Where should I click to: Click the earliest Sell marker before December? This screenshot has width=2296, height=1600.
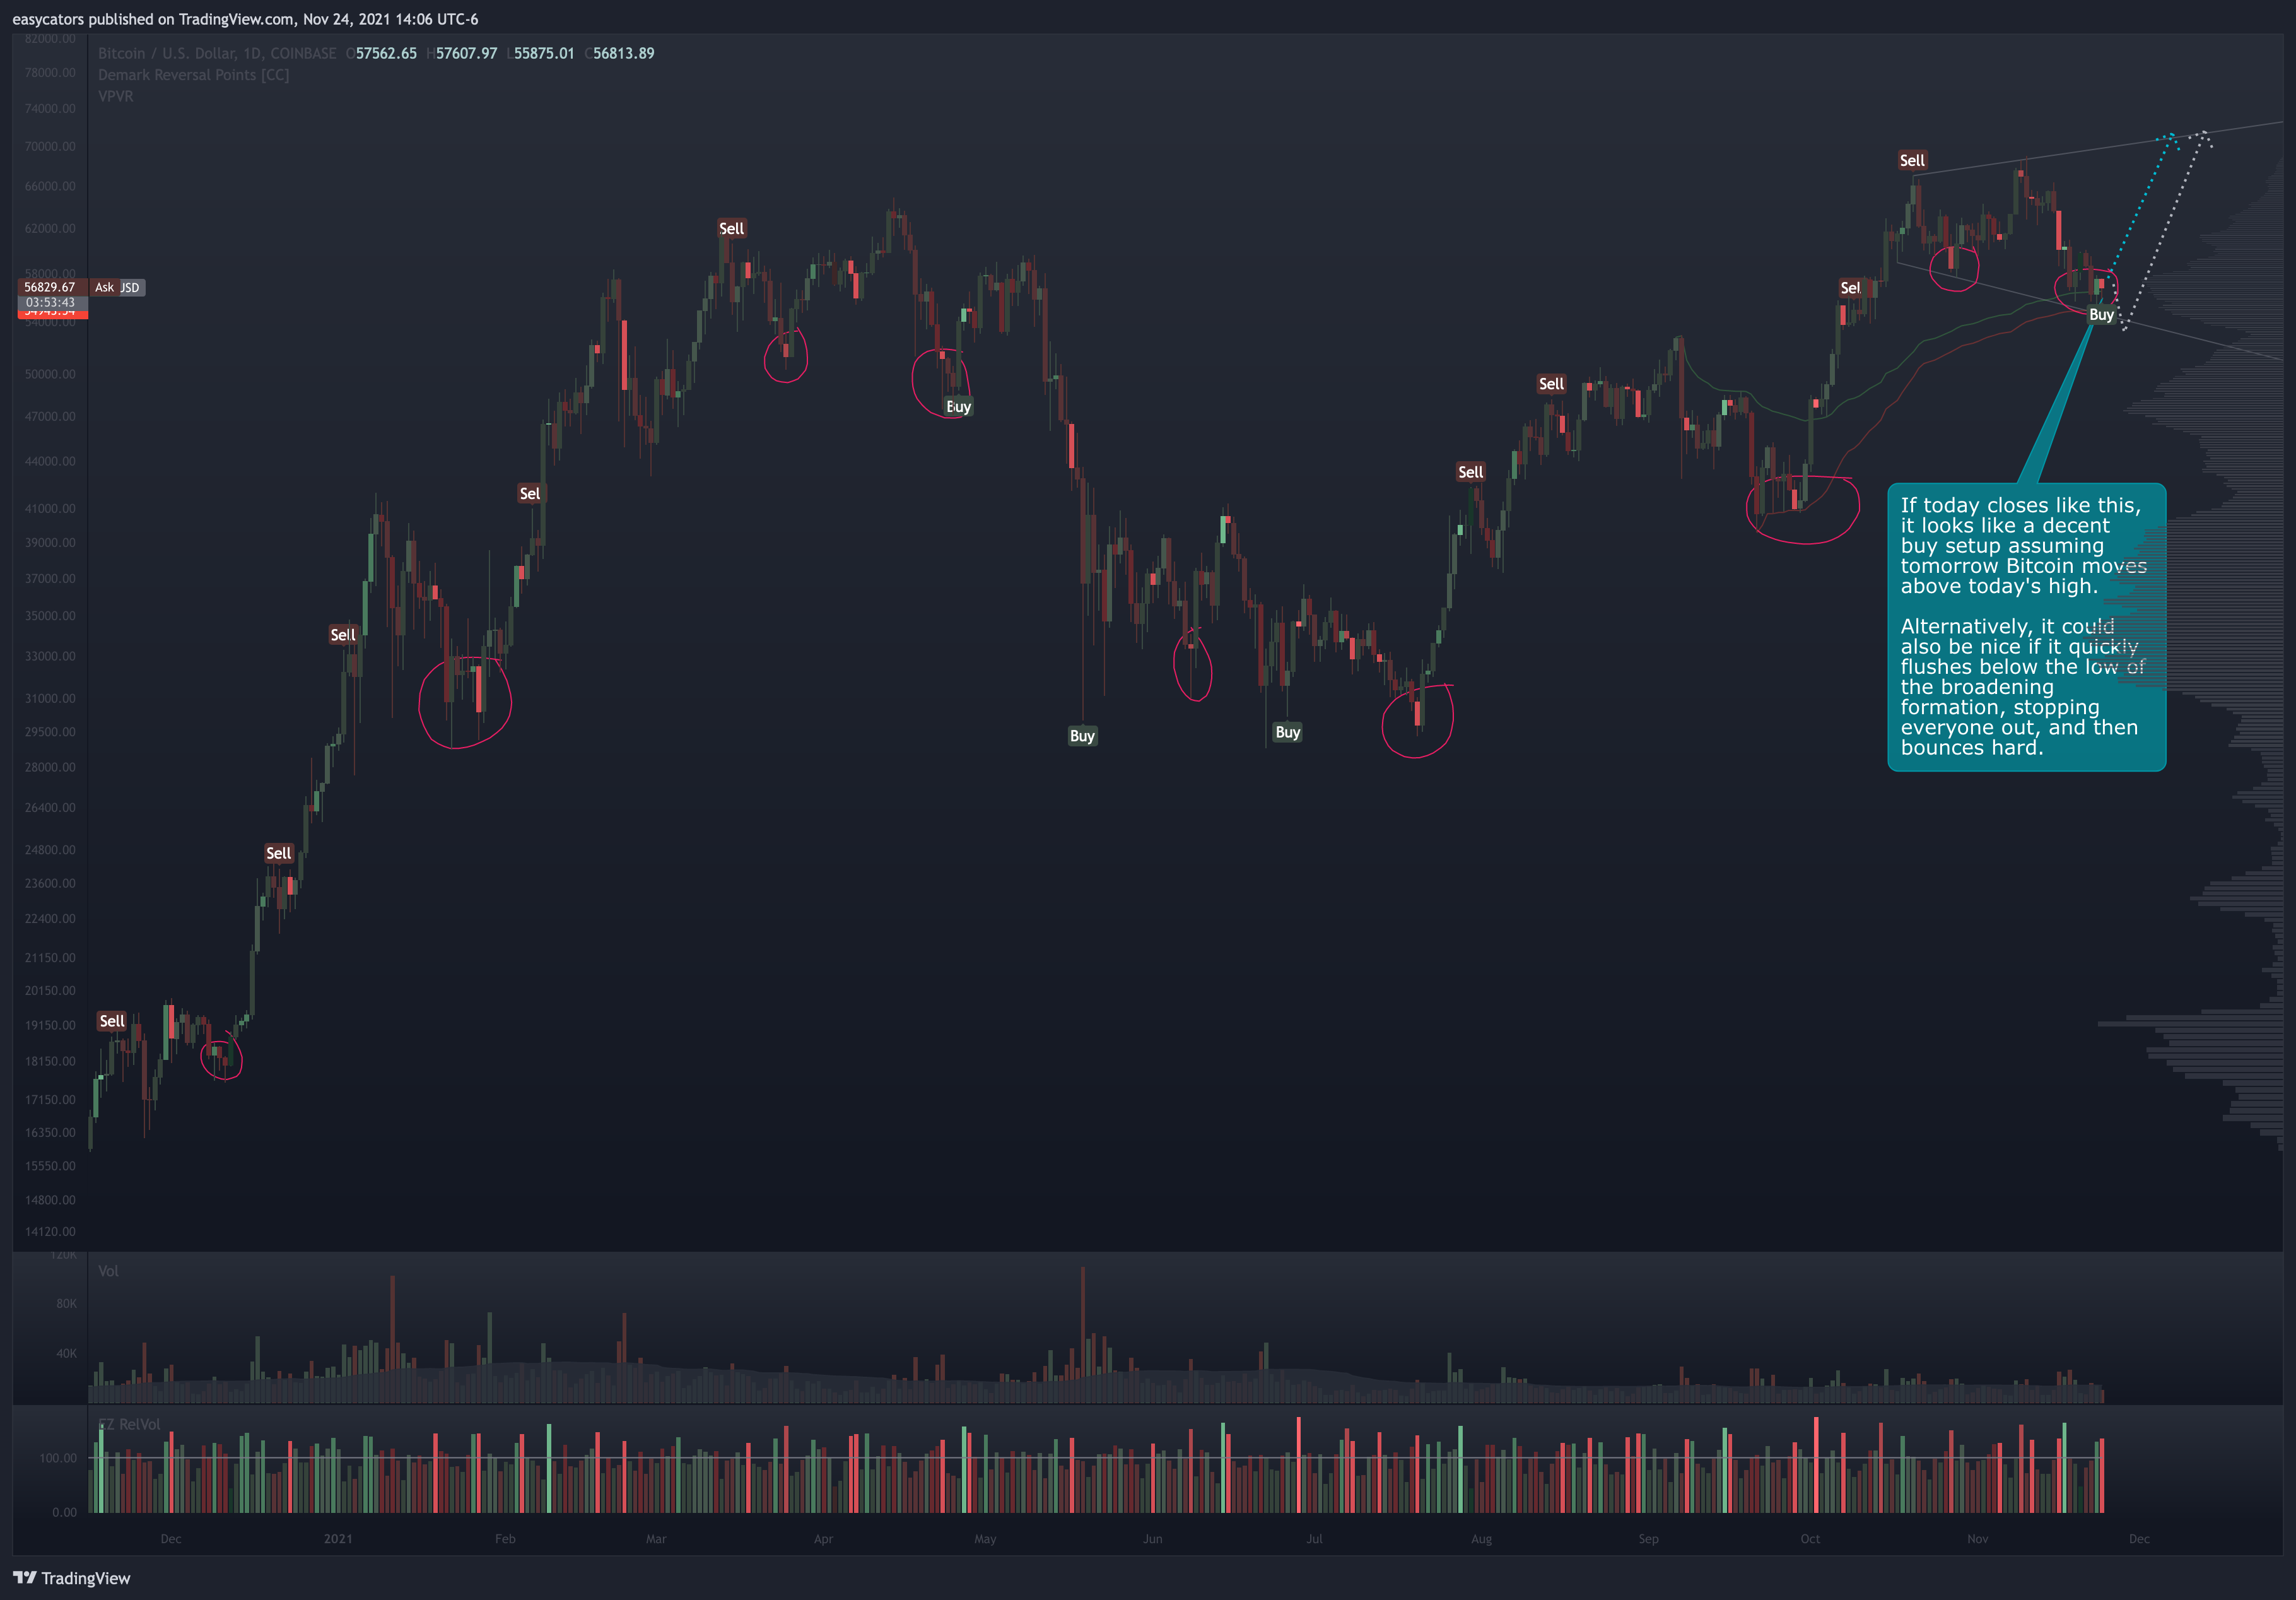pos(112,1021)
